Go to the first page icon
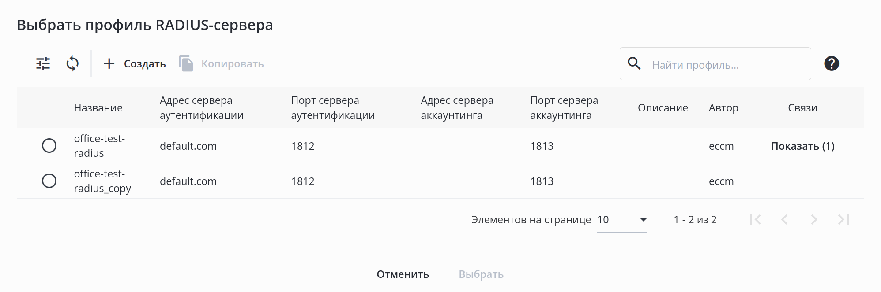This screenshot has height=292, width=881. point(755,219)
